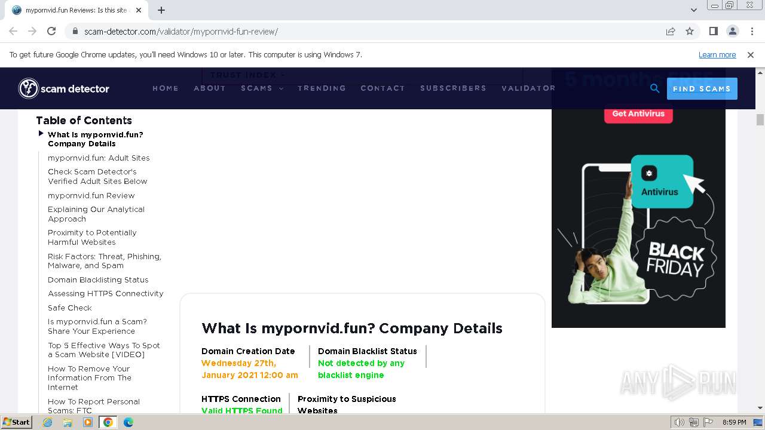Click the Domain Creation Date value text
Screen dimensions: 765x430
click(250, 369)
